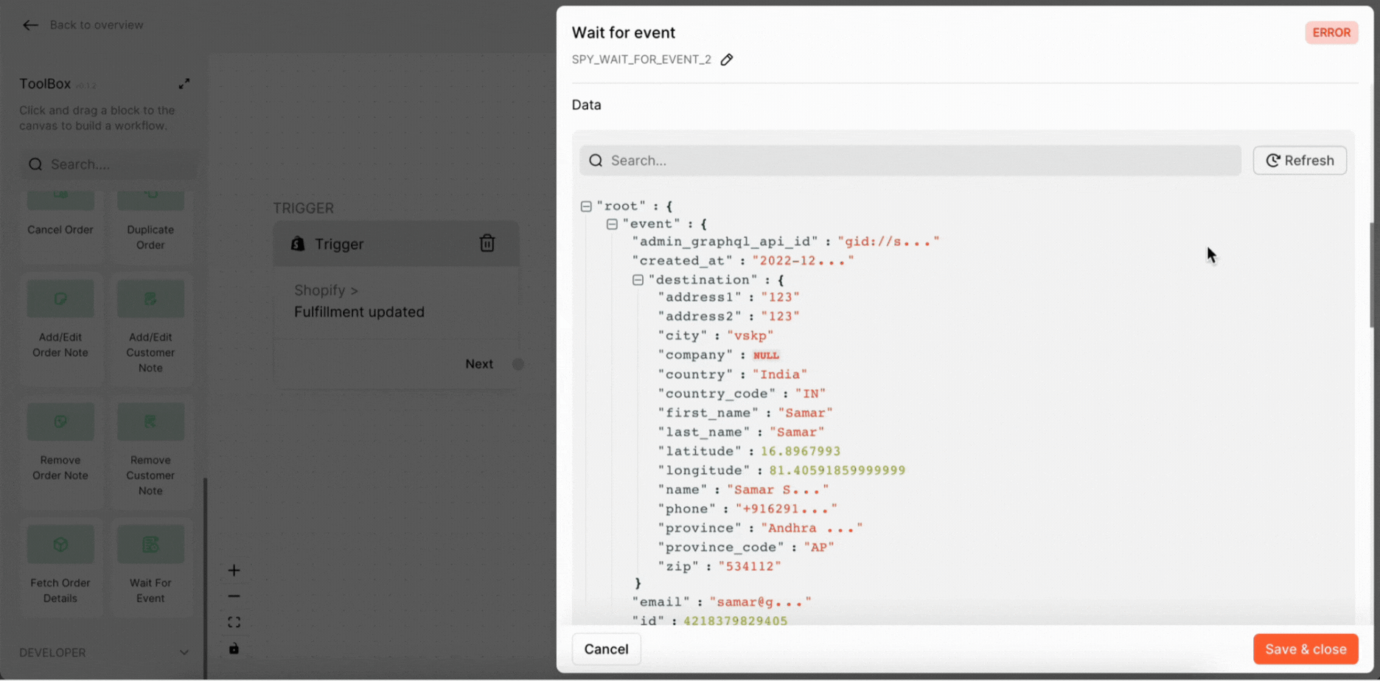Collapse the "event" JSON node
Screen dimensions: 1380x681
point(612,224)
